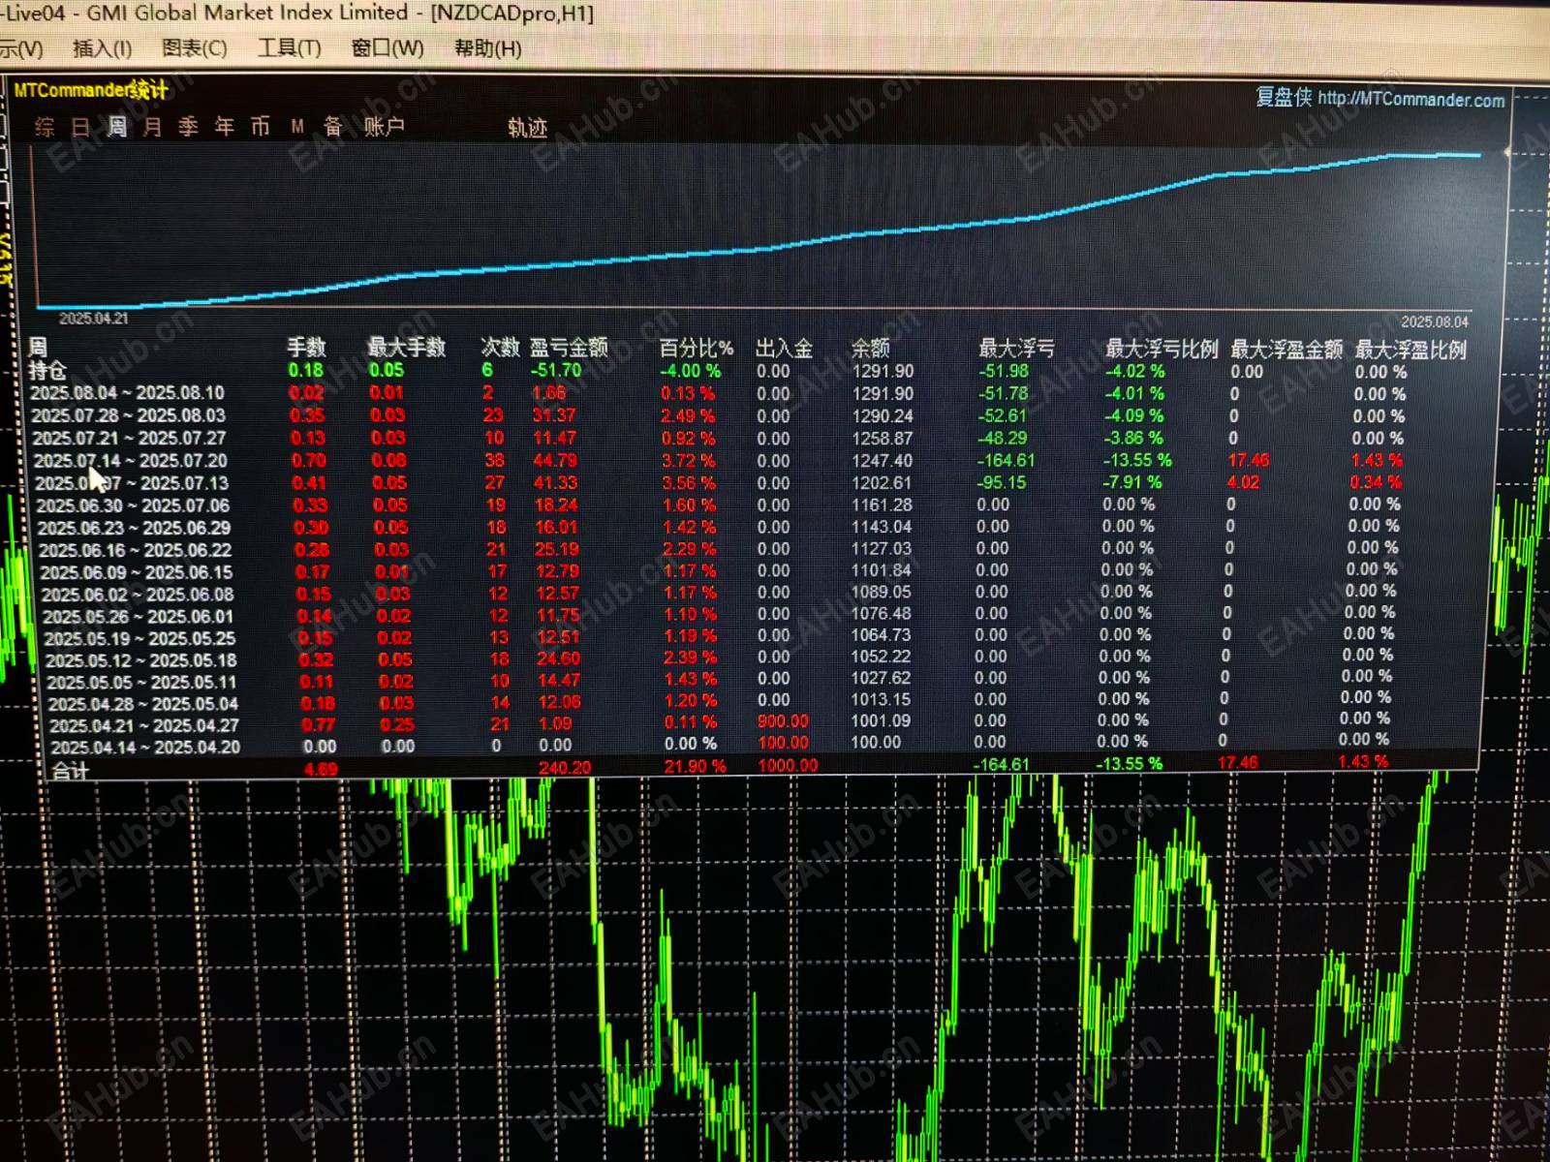1550x1162 pixels.
Task: Switch to the 币 currency tab
Action: pyautogui.click(x=260, y=127)
